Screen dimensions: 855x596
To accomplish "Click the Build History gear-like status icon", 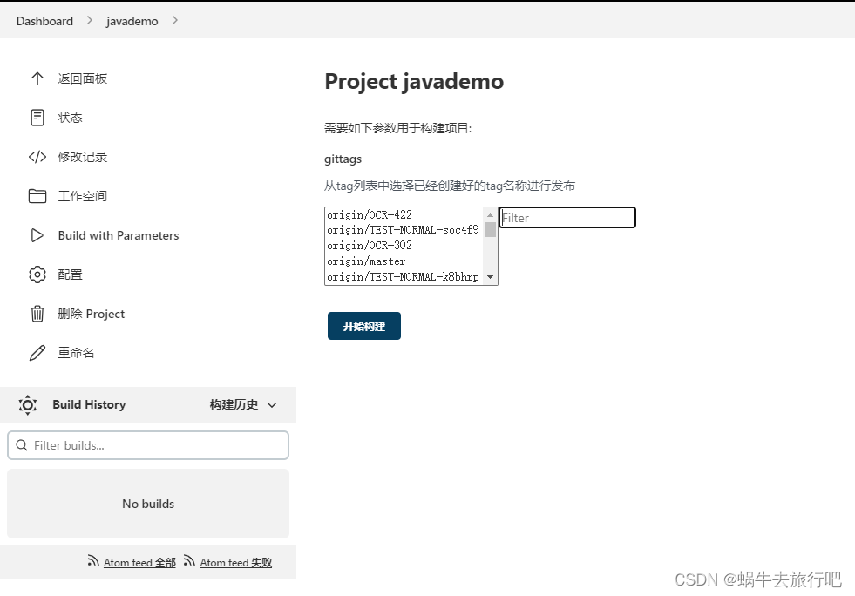I will coord(27,404).
